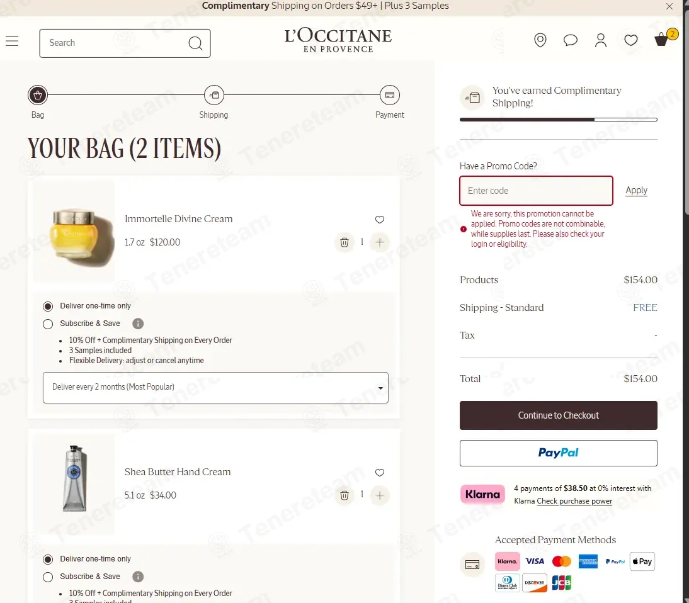Open Klarna Check purchase power link

(x=574, y=501)
